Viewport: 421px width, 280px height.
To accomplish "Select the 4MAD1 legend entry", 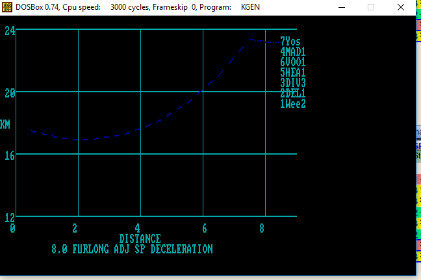I will point(292,52).
